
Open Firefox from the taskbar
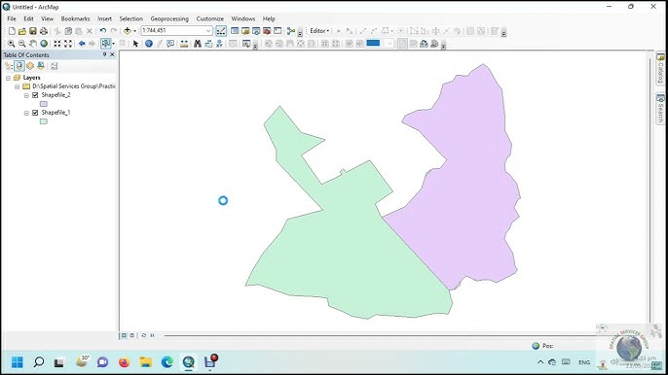[x=124, y=362]
